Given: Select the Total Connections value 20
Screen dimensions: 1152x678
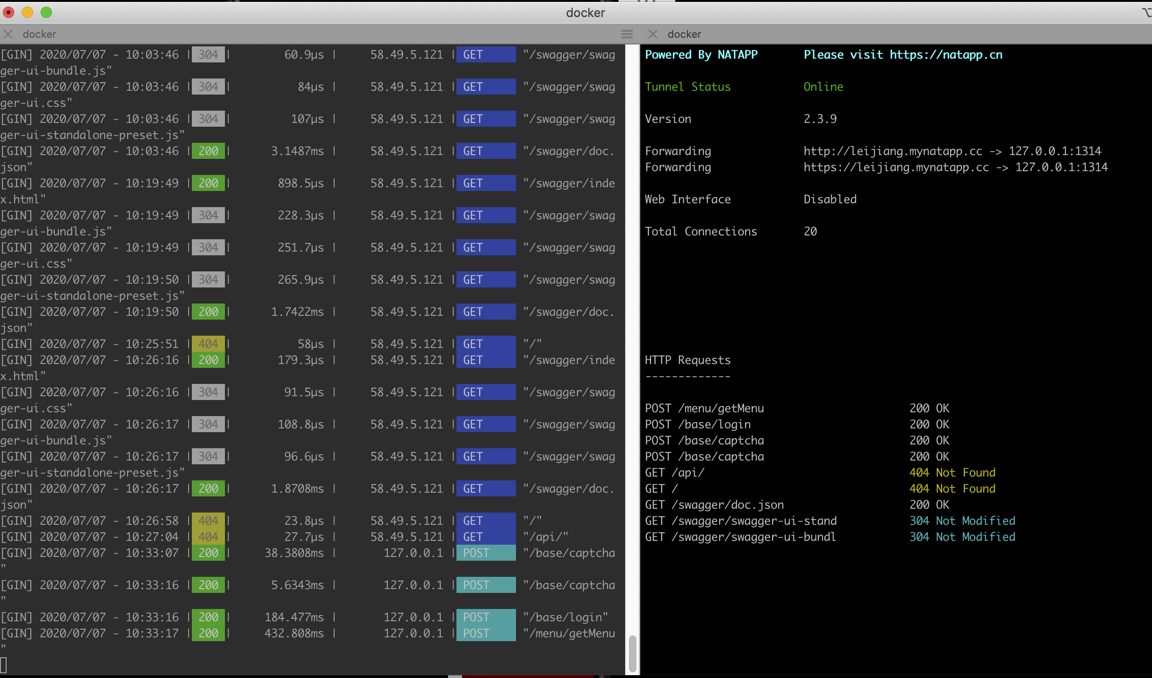Looking at the screenshot, I should [x=810, y=231].
